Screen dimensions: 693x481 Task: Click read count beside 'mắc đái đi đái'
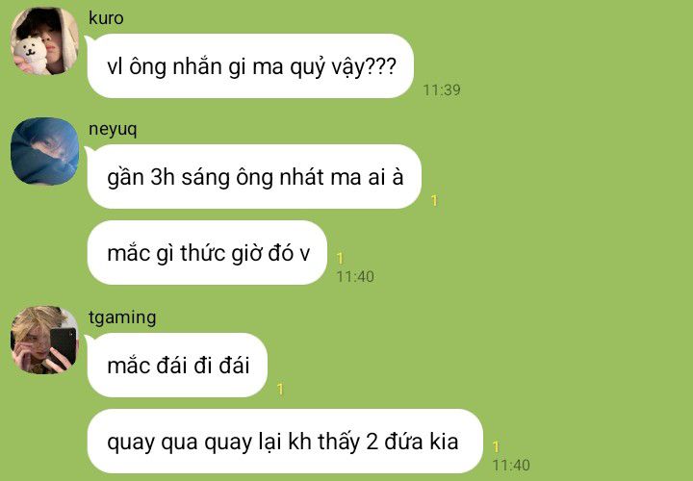280,390
